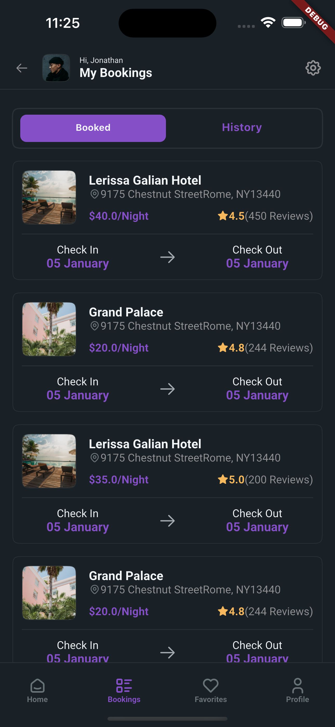Open settings via gear icon
The height and width of the screenshot is (727, 335).
point(313,68)
